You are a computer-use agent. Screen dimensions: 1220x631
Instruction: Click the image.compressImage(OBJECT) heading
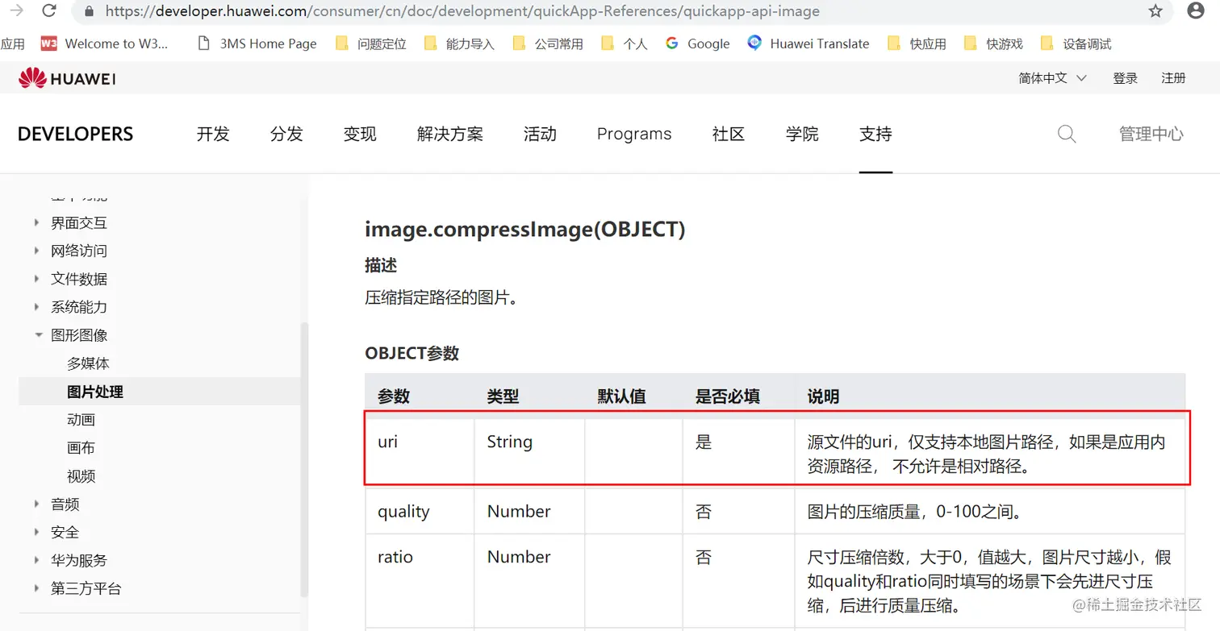(x=524, y=230)
